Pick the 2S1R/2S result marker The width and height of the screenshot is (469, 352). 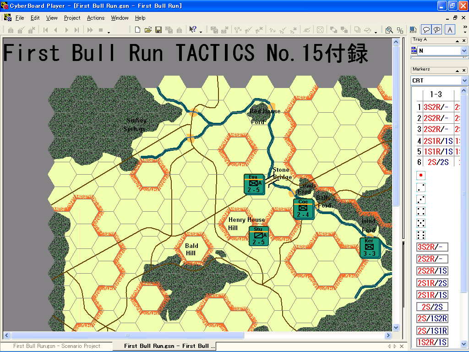(432, 283)
